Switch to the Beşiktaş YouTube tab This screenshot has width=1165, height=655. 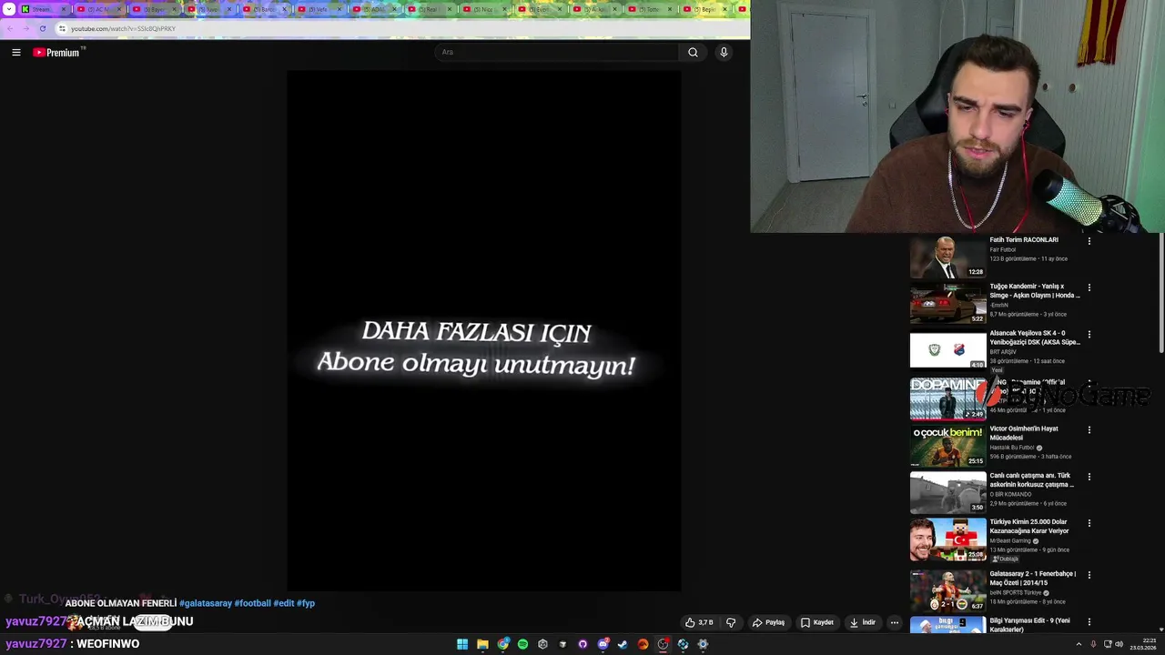[x=704, y=9]
